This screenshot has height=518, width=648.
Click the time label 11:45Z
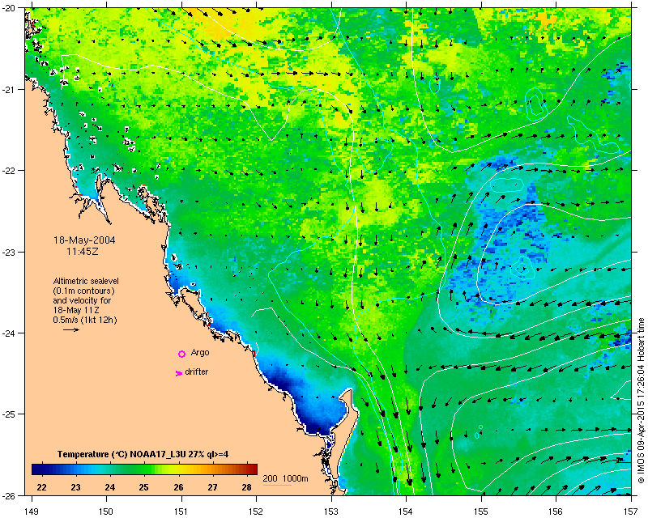(83, 252)
